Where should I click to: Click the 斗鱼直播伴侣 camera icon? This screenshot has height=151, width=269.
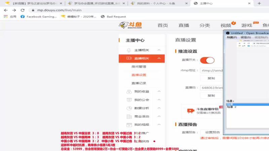pos(191,111)
